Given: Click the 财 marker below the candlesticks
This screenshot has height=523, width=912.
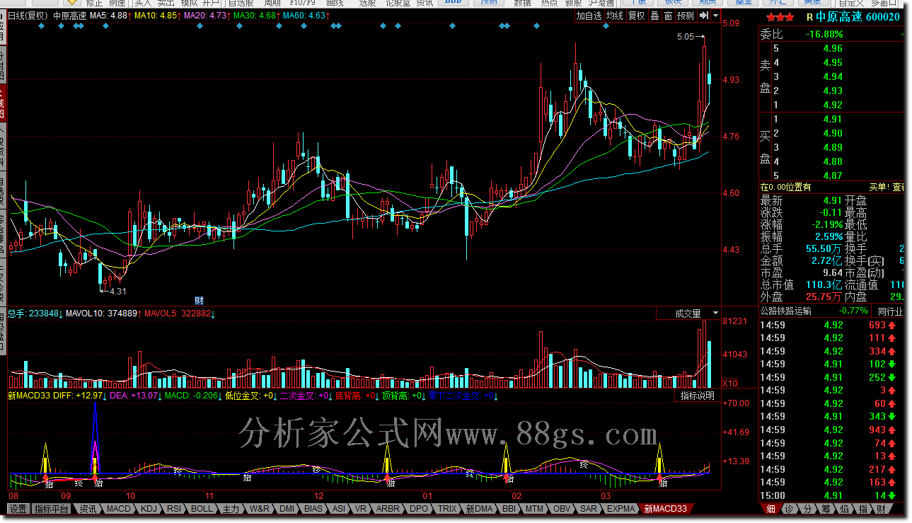Looking at the screenshot, I should pos(199,300).
